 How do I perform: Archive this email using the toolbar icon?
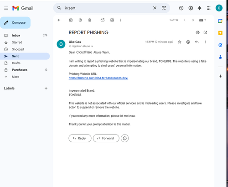coord(71,20)
